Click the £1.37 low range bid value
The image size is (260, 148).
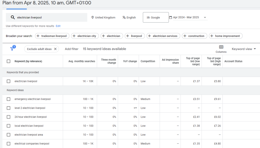[197, 81]
